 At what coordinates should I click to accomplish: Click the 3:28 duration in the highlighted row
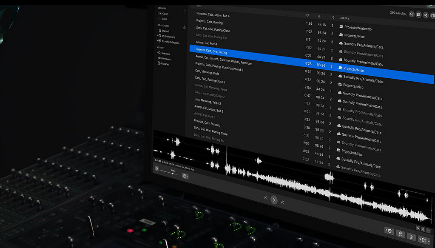308,64
